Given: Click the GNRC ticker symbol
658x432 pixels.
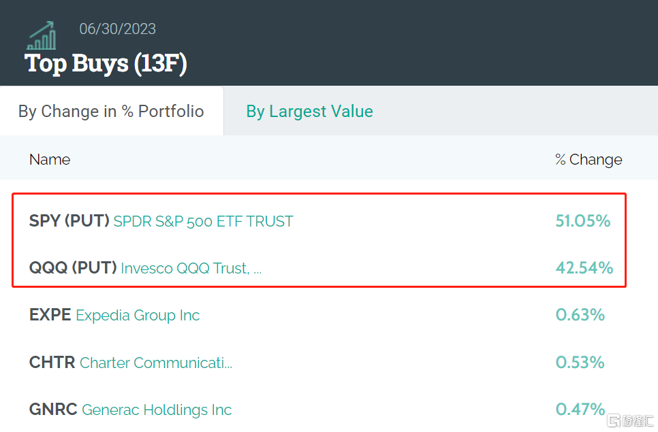Looking at the screenshot, I should point(52,410).
